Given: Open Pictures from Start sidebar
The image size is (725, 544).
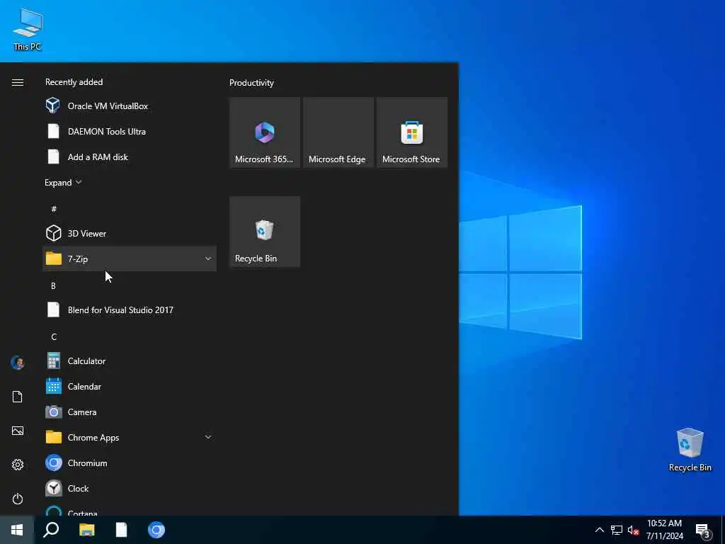Looking at the screenshot, I should pyautogui.click(x=18, y=431).
